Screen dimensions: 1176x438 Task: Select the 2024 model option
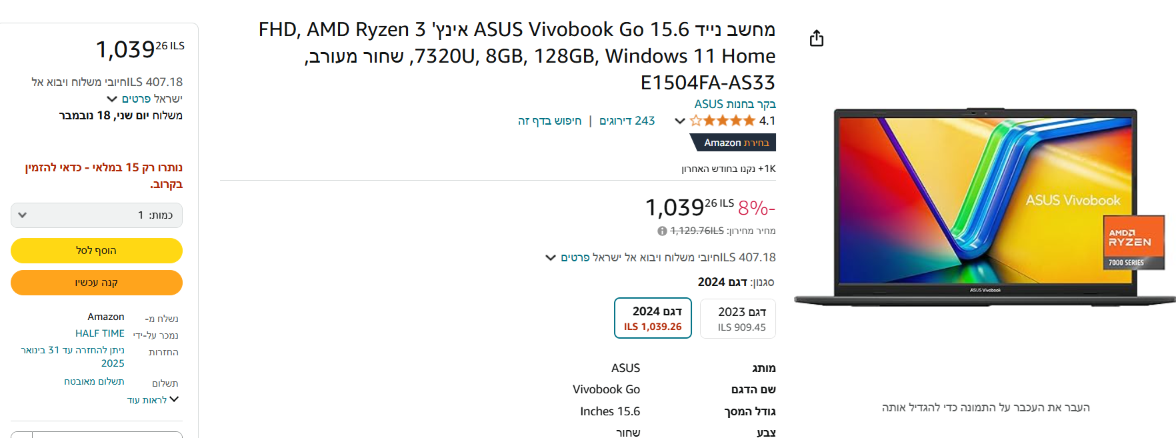point(653,318)
